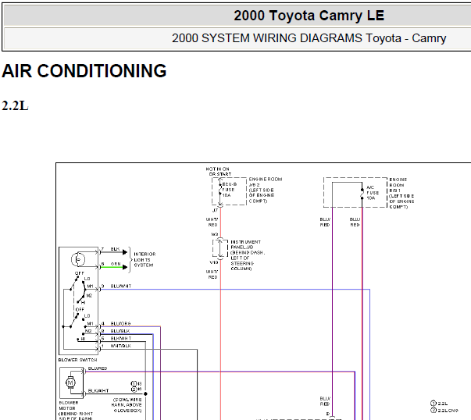Click the splice dot near cowl wire harness

pyautogui.click(x=145, y=393)
